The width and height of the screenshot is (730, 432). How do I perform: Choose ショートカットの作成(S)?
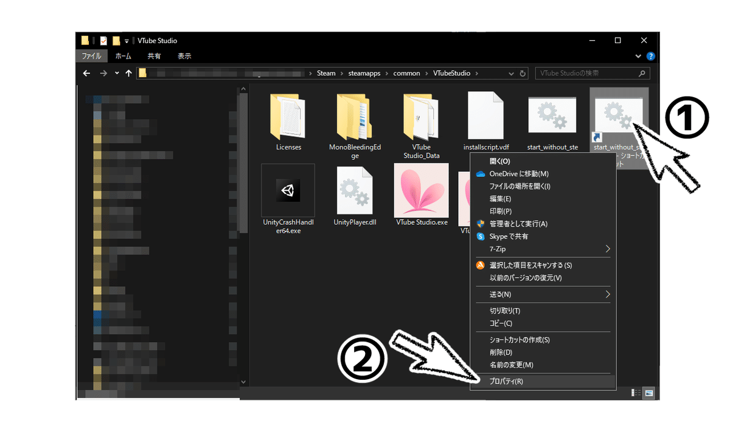coord(543,340)
